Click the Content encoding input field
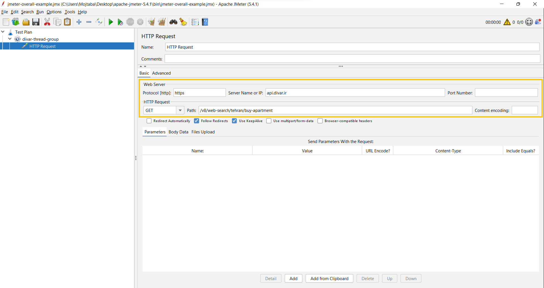 (x=525, y=110)
